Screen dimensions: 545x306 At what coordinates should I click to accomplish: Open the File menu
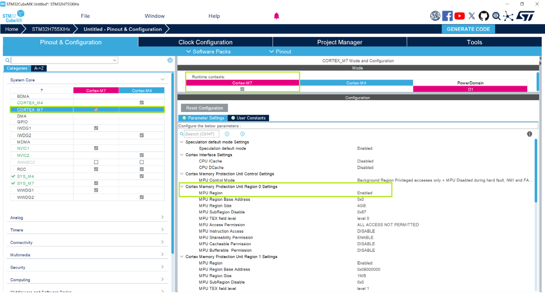[85, 16]
